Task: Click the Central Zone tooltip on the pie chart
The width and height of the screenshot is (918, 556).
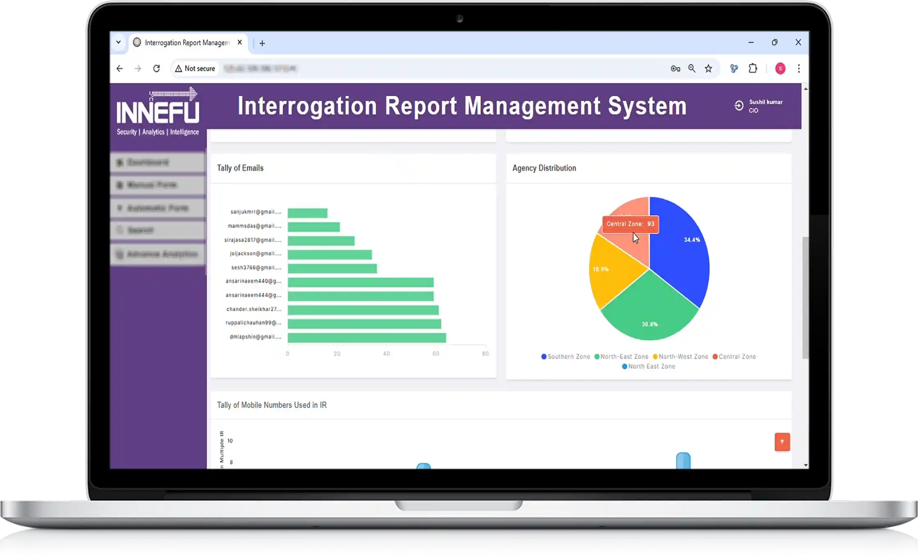Action: 630,224
